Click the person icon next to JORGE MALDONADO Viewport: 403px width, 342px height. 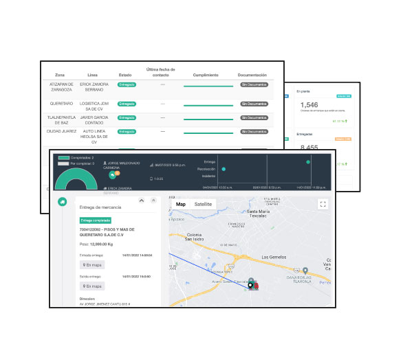[105, 163]
